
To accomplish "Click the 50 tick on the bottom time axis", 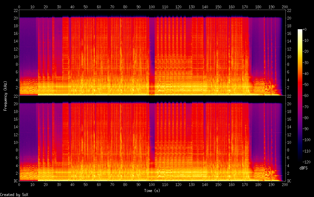I will 85,185.
